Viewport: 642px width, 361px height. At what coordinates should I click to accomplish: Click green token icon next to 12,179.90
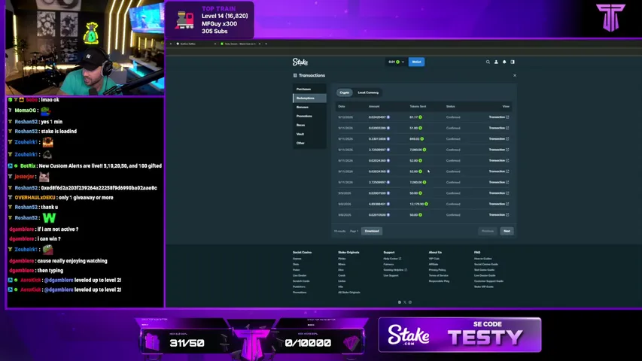426,204
